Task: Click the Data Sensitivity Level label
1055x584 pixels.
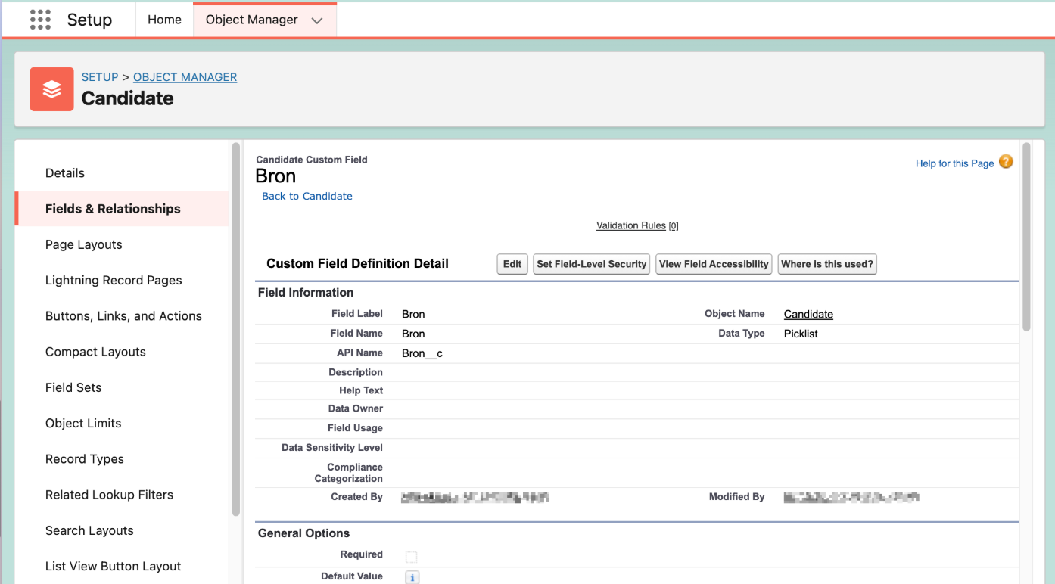Action: pyautogui.click(x=332, y=448)
